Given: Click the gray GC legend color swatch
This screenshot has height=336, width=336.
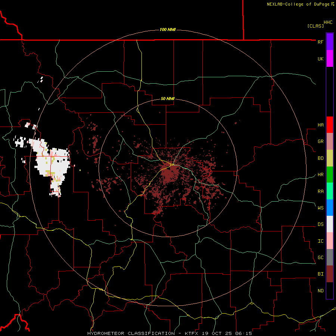Looking at the screenshot, I should click(x=330, y=257).
